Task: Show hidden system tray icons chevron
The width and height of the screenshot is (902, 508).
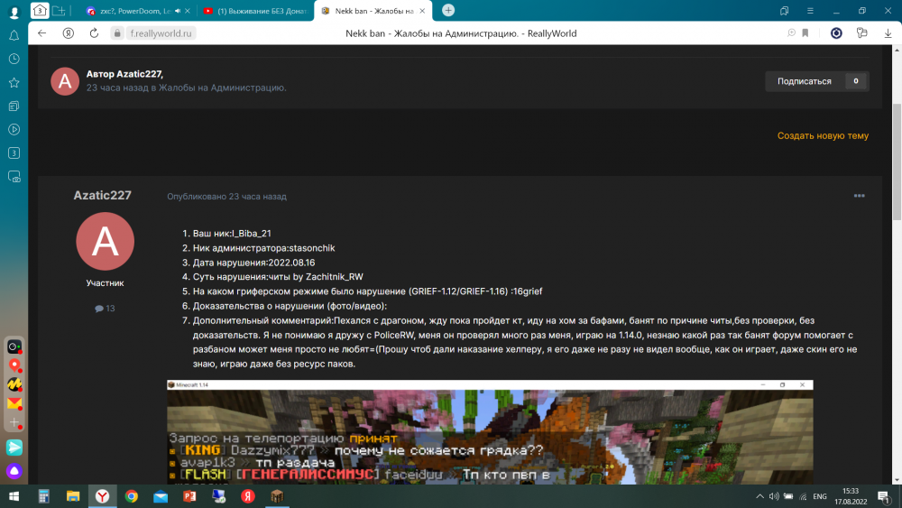Action: (759, 496)
